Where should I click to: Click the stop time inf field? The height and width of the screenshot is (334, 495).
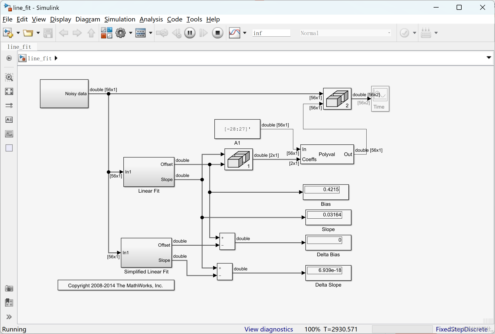point(271,33)
